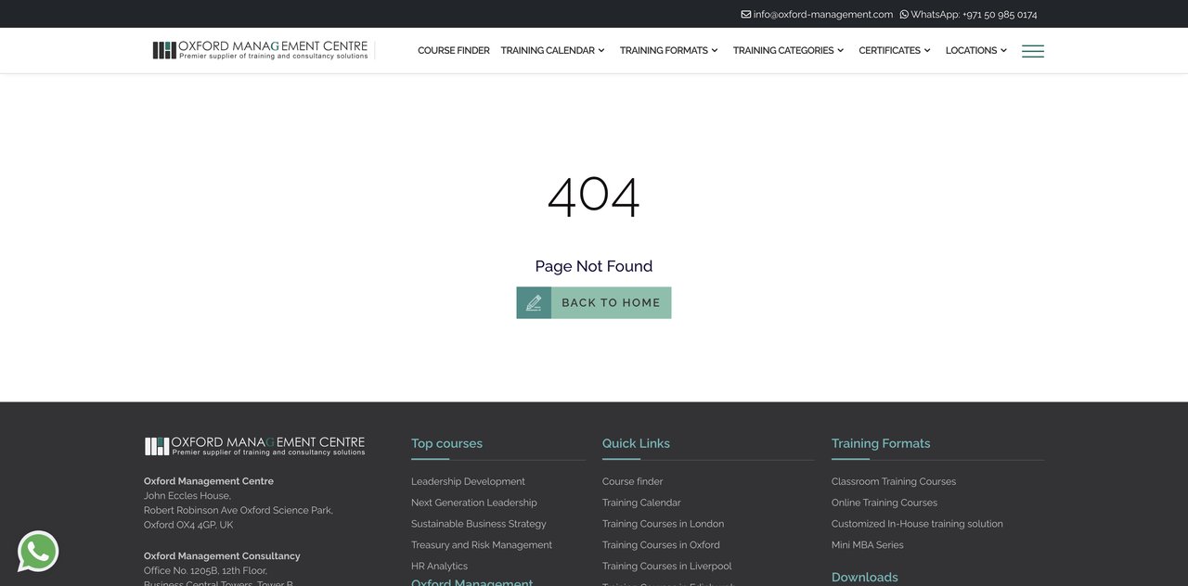
Task: Click the Downloads footer heading
Action: [864, 577]
